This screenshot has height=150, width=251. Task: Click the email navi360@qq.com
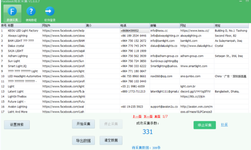(x=161, y=76)
